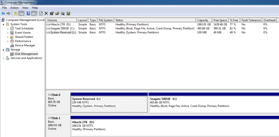
Task: Sort by the Overhead column header
Action: 269,20
